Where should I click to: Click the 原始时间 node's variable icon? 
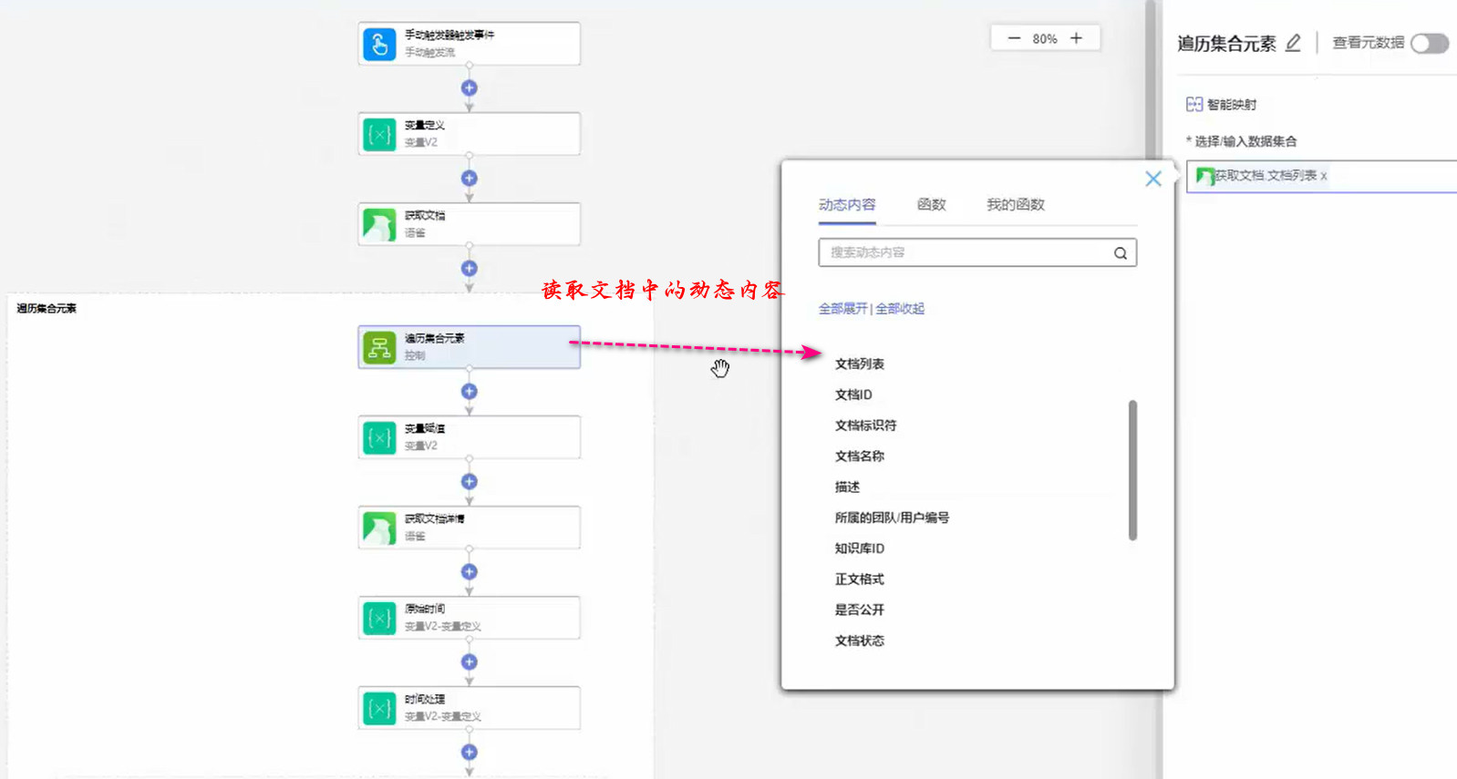click(x=379, y=618)
